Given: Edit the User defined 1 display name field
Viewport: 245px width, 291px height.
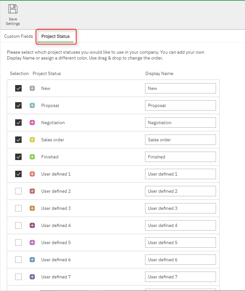Looking at the screenshot, I should pos(180,174).
